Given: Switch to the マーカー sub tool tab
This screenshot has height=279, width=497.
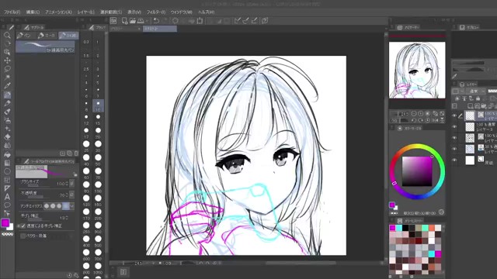Looking at the screenshot, I should click(x=47, y=36).
